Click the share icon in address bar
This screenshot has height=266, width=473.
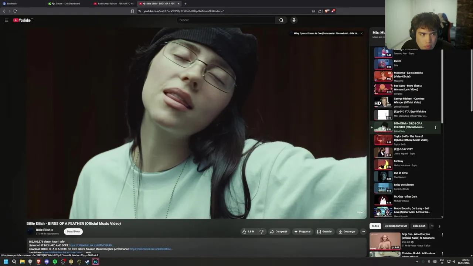320,11
